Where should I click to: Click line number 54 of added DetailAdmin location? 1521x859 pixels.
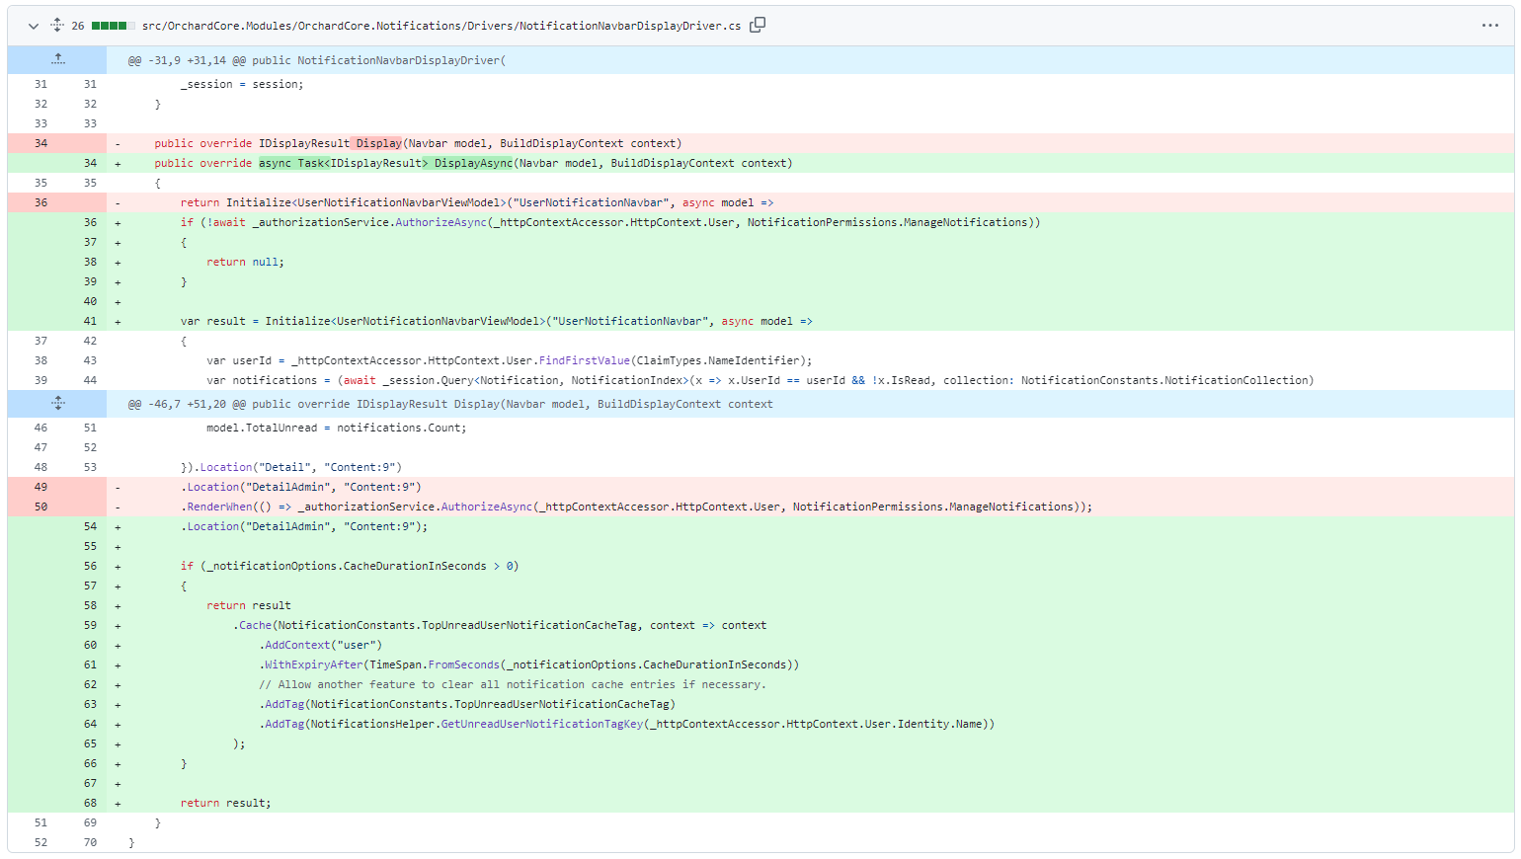pos(90,526)
